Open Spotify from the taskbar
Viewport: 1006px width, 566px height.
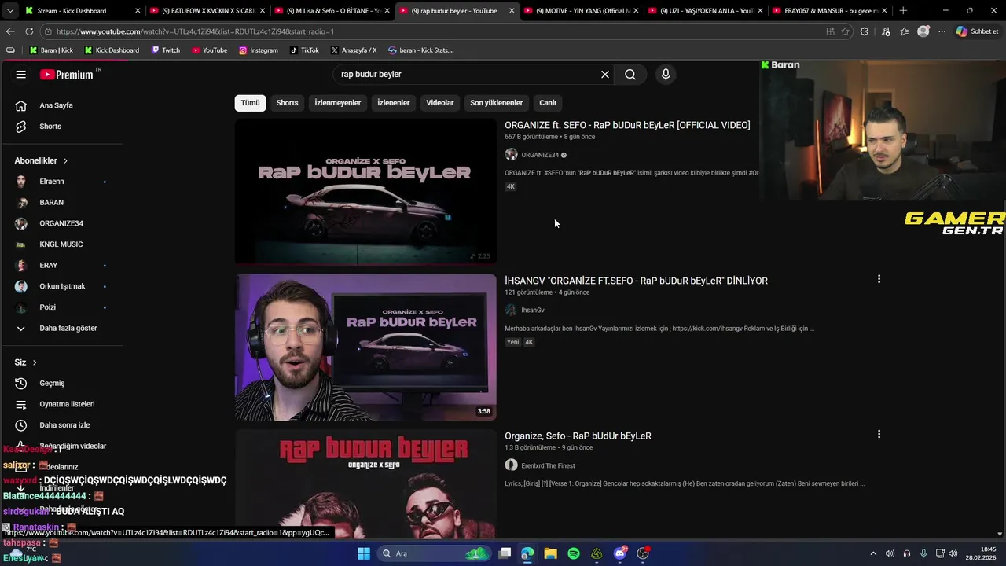(574, 553)
